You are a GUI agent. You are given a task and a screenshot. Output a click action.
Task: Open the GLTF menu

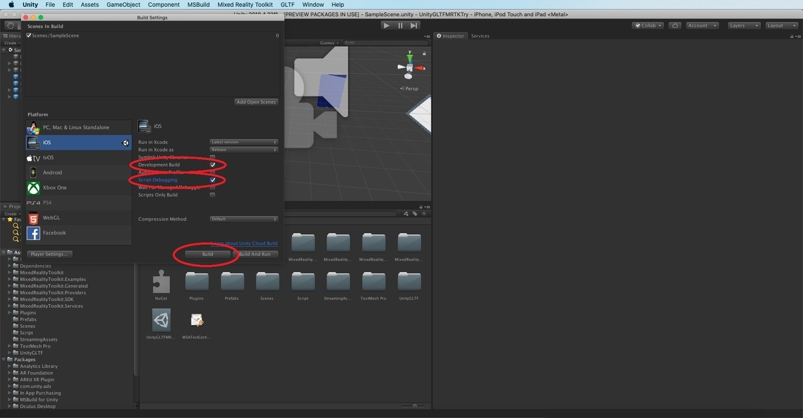pos(288,5)
